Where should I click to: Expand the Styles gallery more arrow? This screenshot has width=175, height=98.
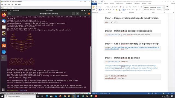[x=164, y=10]
